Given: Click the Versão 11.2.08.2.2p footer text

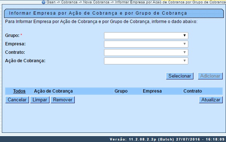Looking at the screenshot, I should click(167, 139).
